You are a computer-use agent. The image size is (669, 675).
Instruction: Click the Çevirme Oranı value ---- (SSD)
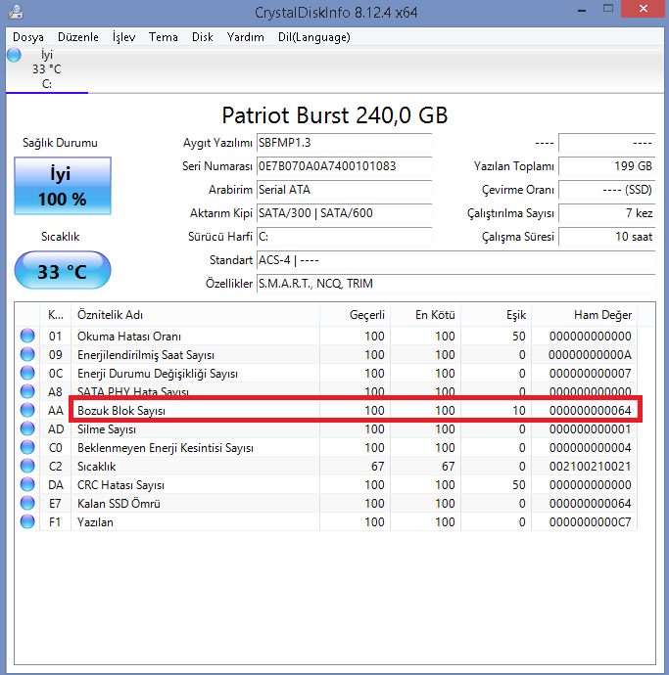tap(607, 190)
